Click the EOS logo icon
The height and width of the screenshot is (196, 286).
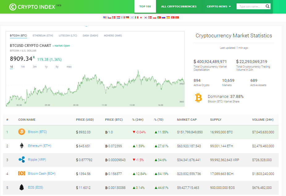click(x=22, y=187)
